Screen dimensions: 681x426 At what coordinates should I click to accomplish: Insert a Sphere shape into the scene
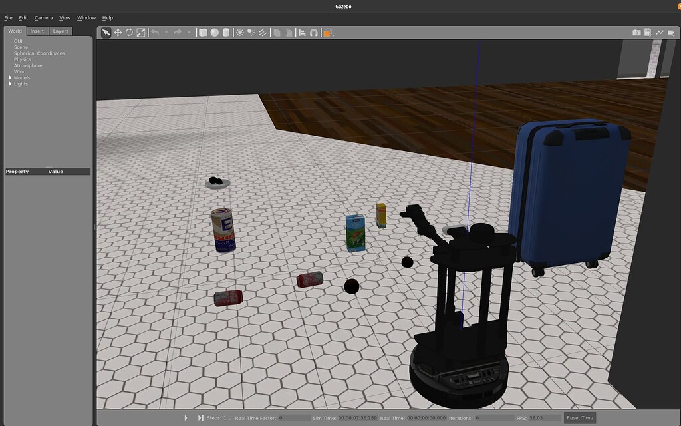pyautogui.click(x=215, y=32)
